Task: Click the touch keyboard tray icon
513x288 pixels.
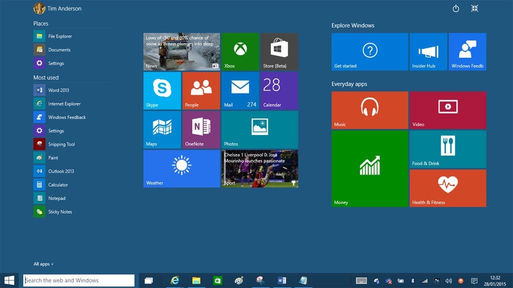Action: pos(361,280)
